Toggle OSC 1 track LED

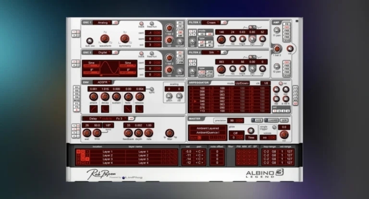[141, 23]
